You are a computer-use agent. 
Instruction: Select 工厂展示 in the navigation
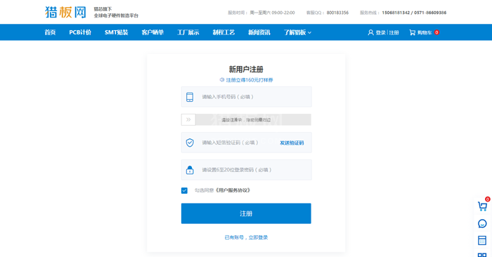188,32
